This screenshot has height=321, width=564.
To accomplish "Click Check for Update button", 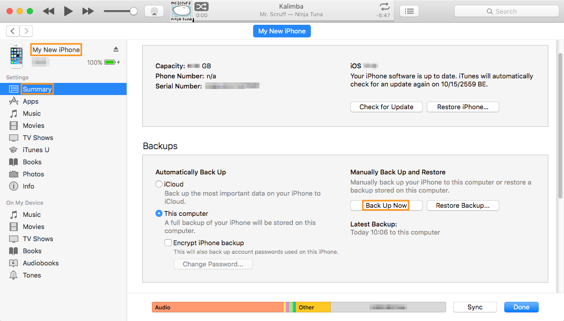I will (x=386, y=107).
